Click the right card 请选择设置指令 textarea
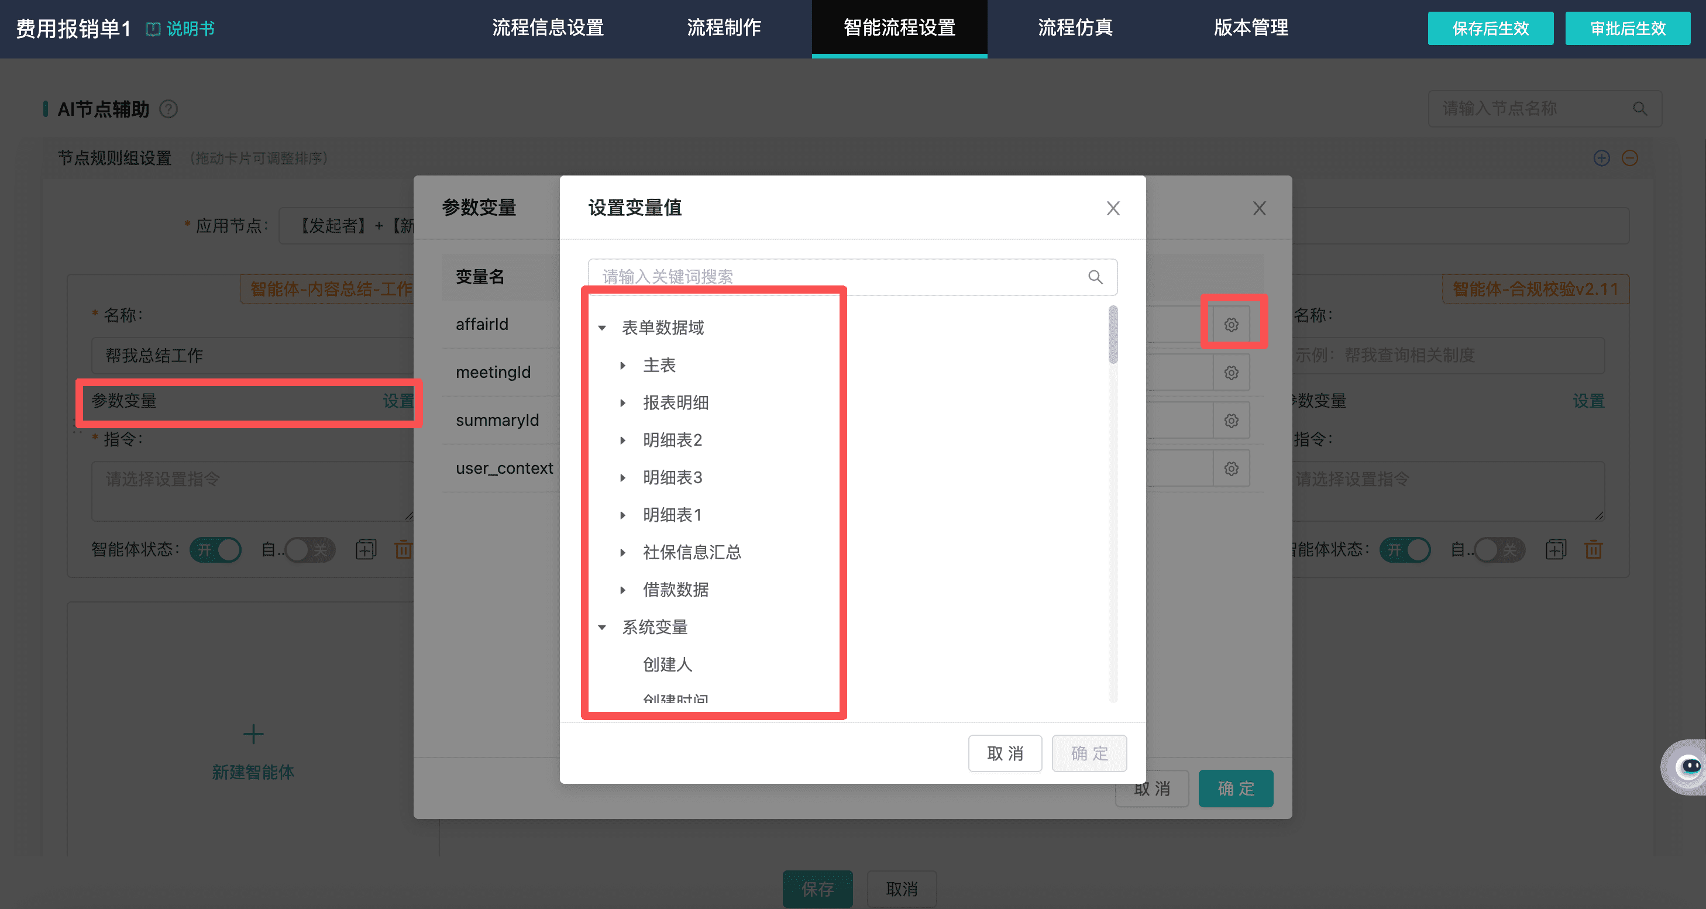Screen dimensions: 1706x909 click(x=1449, y=491)
